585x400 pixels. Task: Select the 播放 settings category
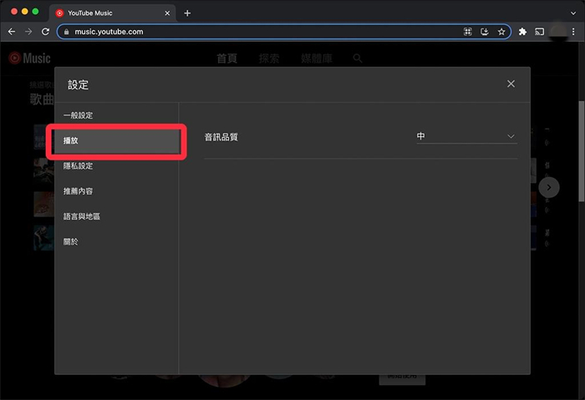pos(115,140)
